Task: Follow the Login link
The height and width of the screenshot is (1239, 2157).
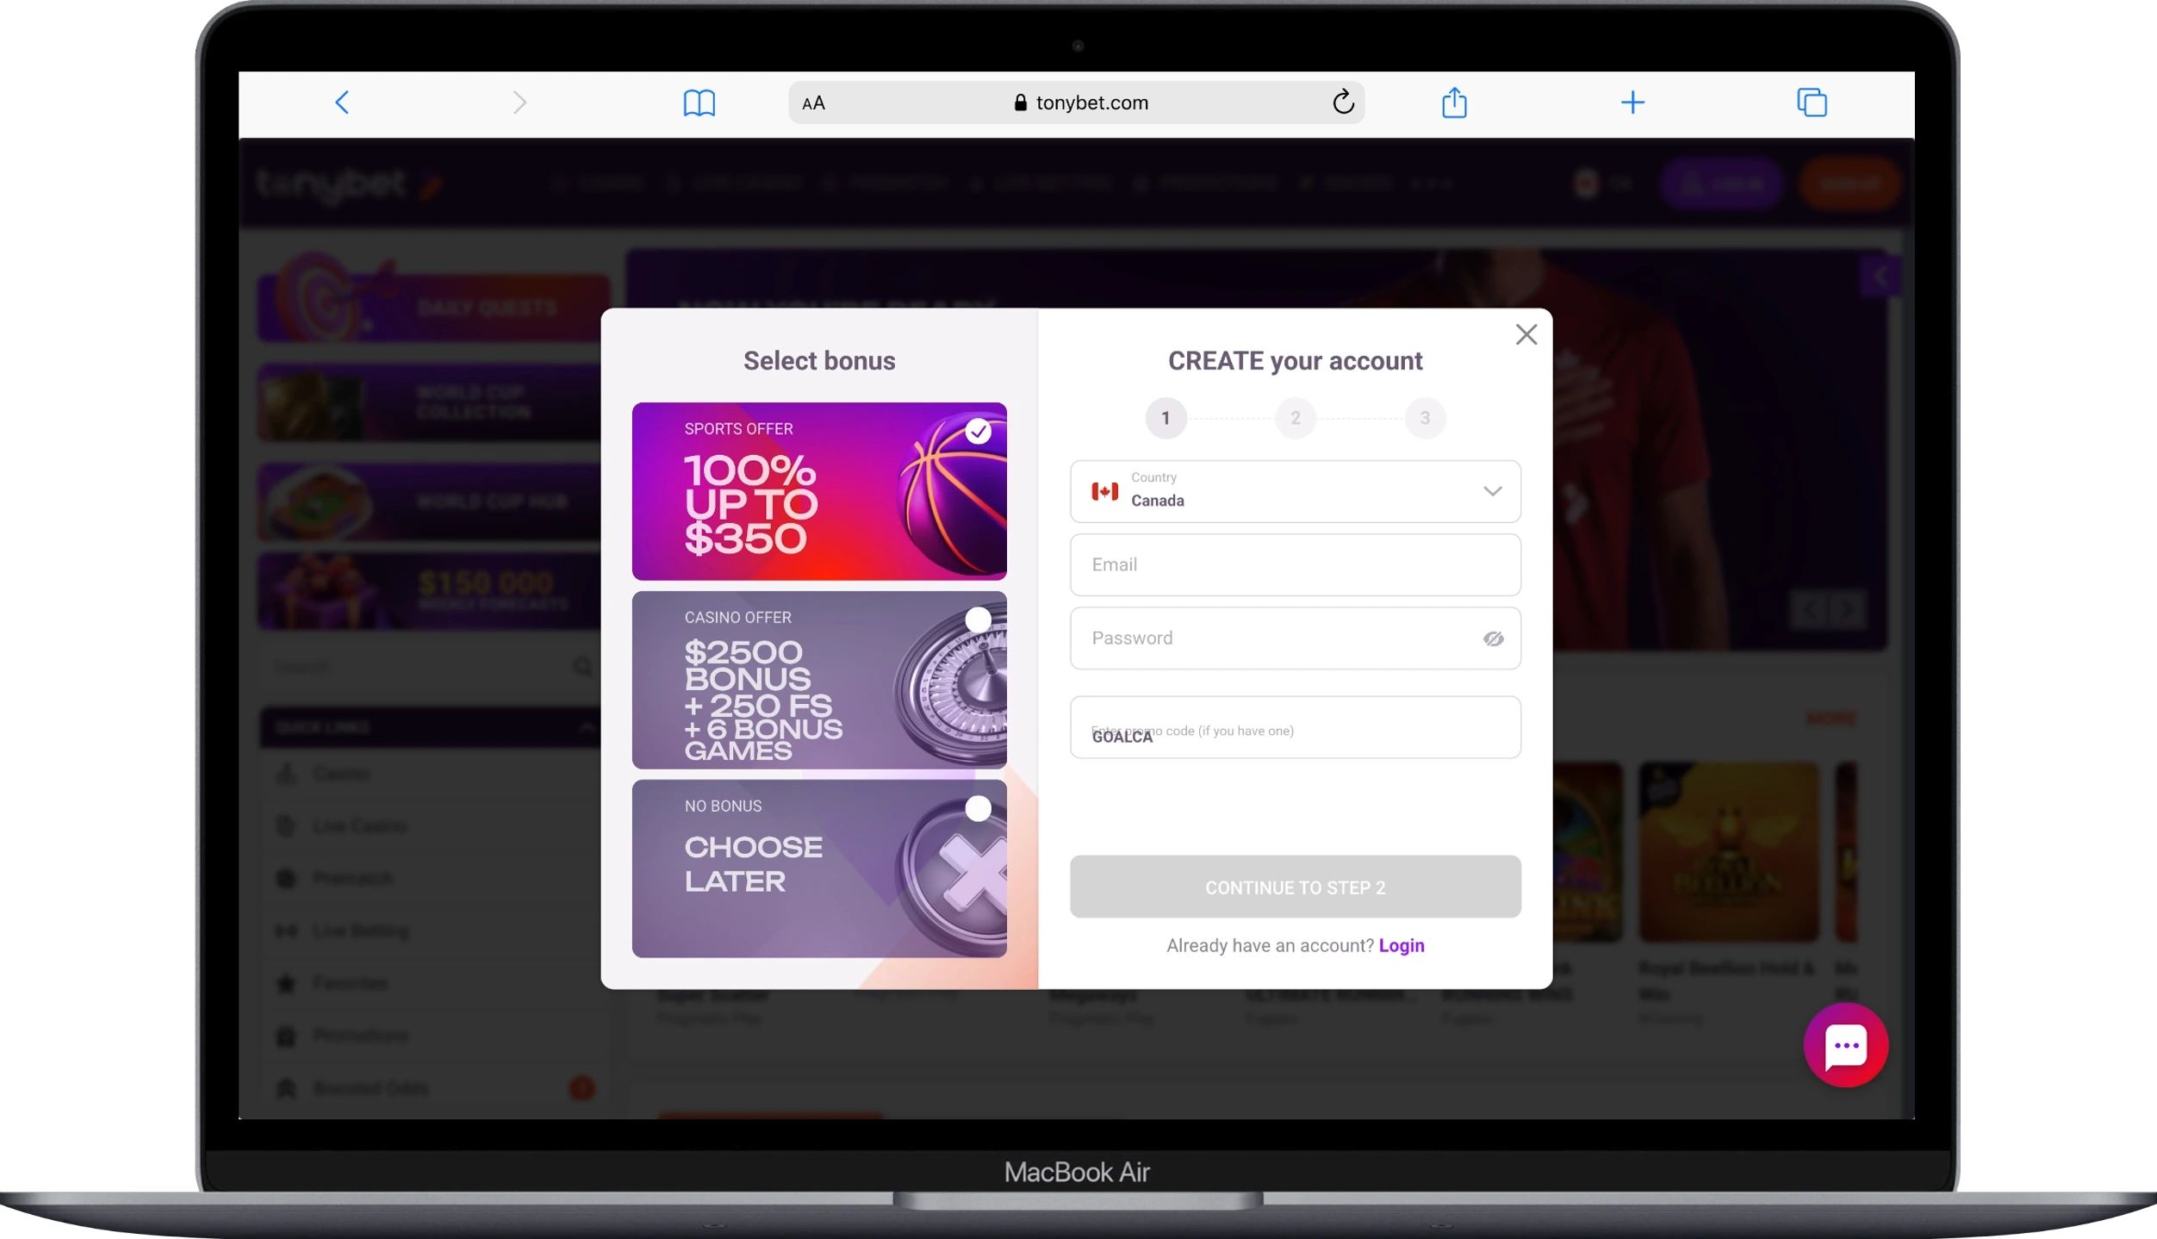Action: coord(1401,945)
